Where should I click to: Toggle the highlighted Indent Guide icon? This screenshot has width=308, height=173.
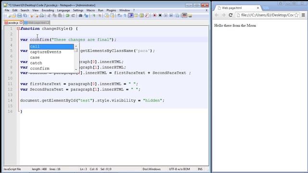(x=130, y=15)
